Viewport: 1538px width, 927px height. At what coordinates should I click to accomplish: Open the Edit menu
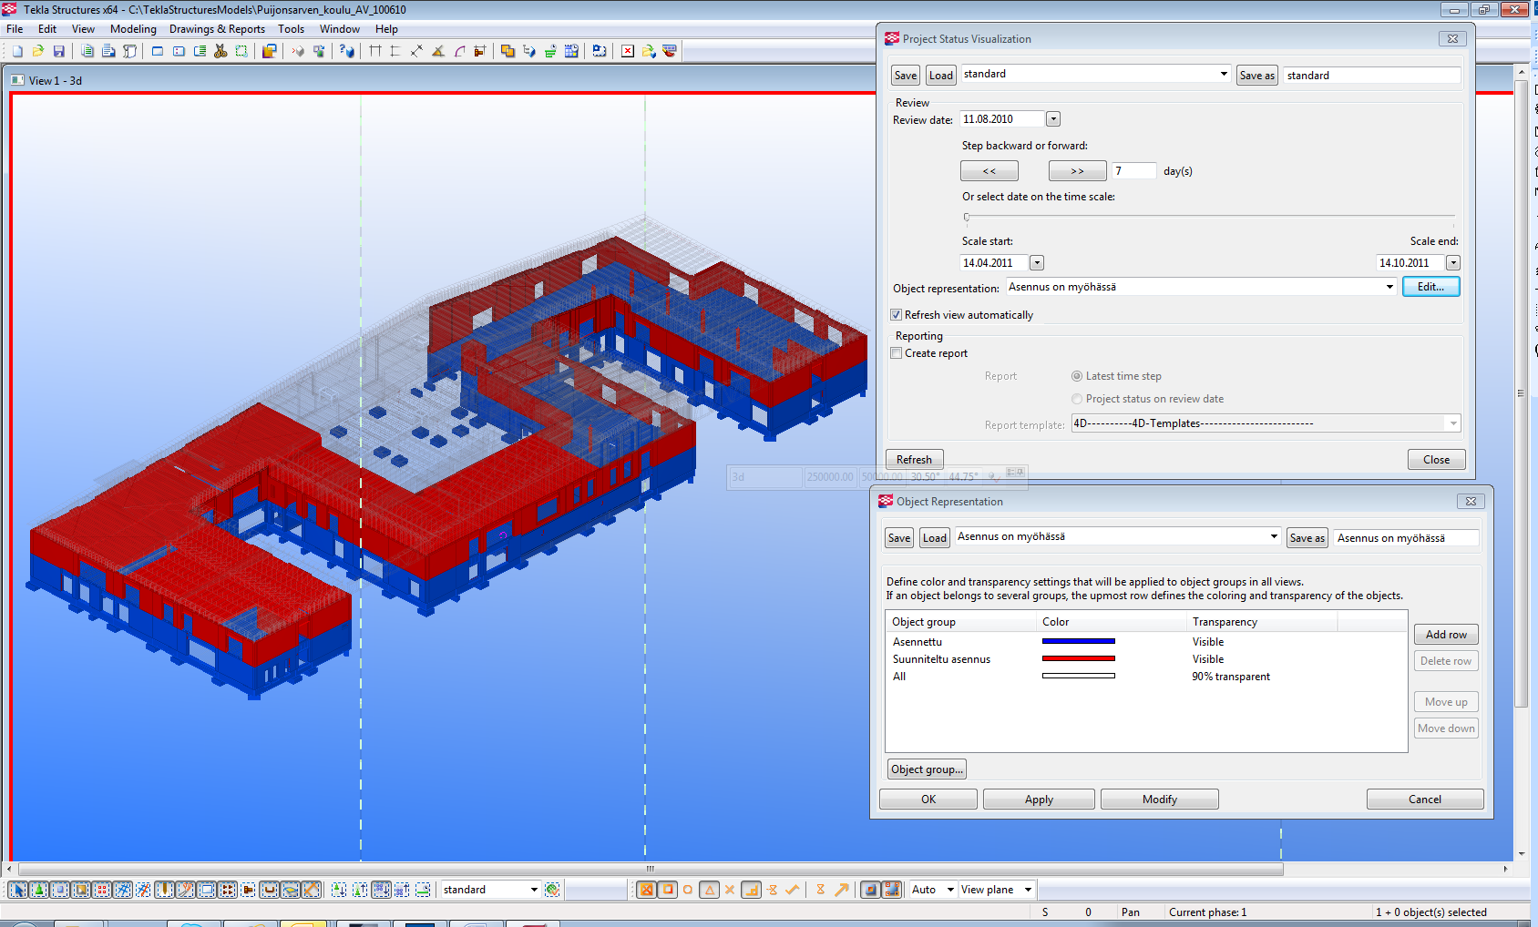click(47, 29)
